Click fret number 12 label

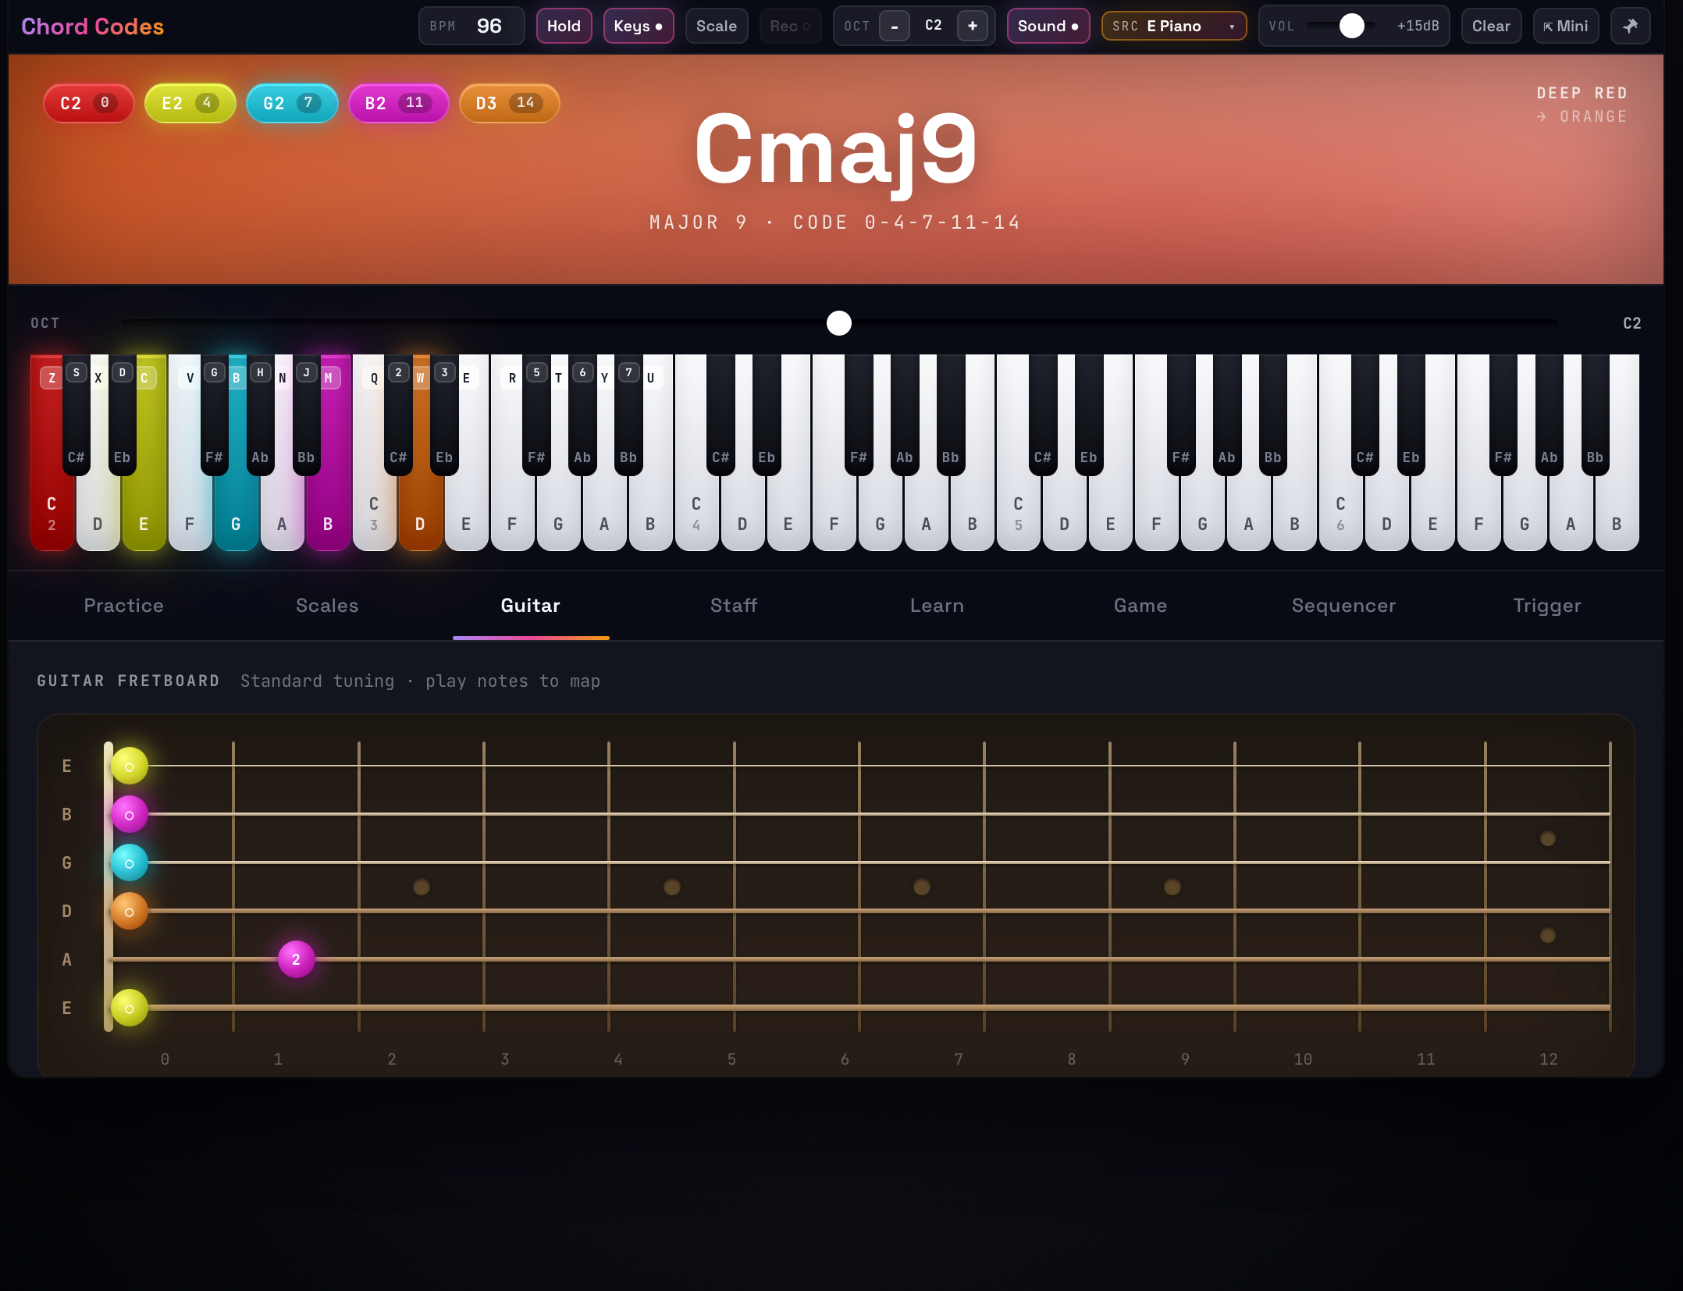point(1548,1059)
